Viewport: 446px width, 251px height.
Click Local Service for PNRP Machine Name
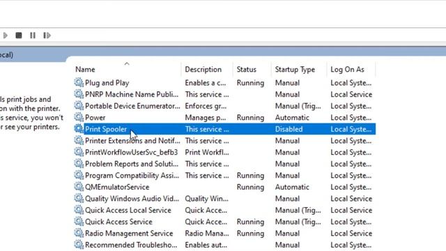351,95
